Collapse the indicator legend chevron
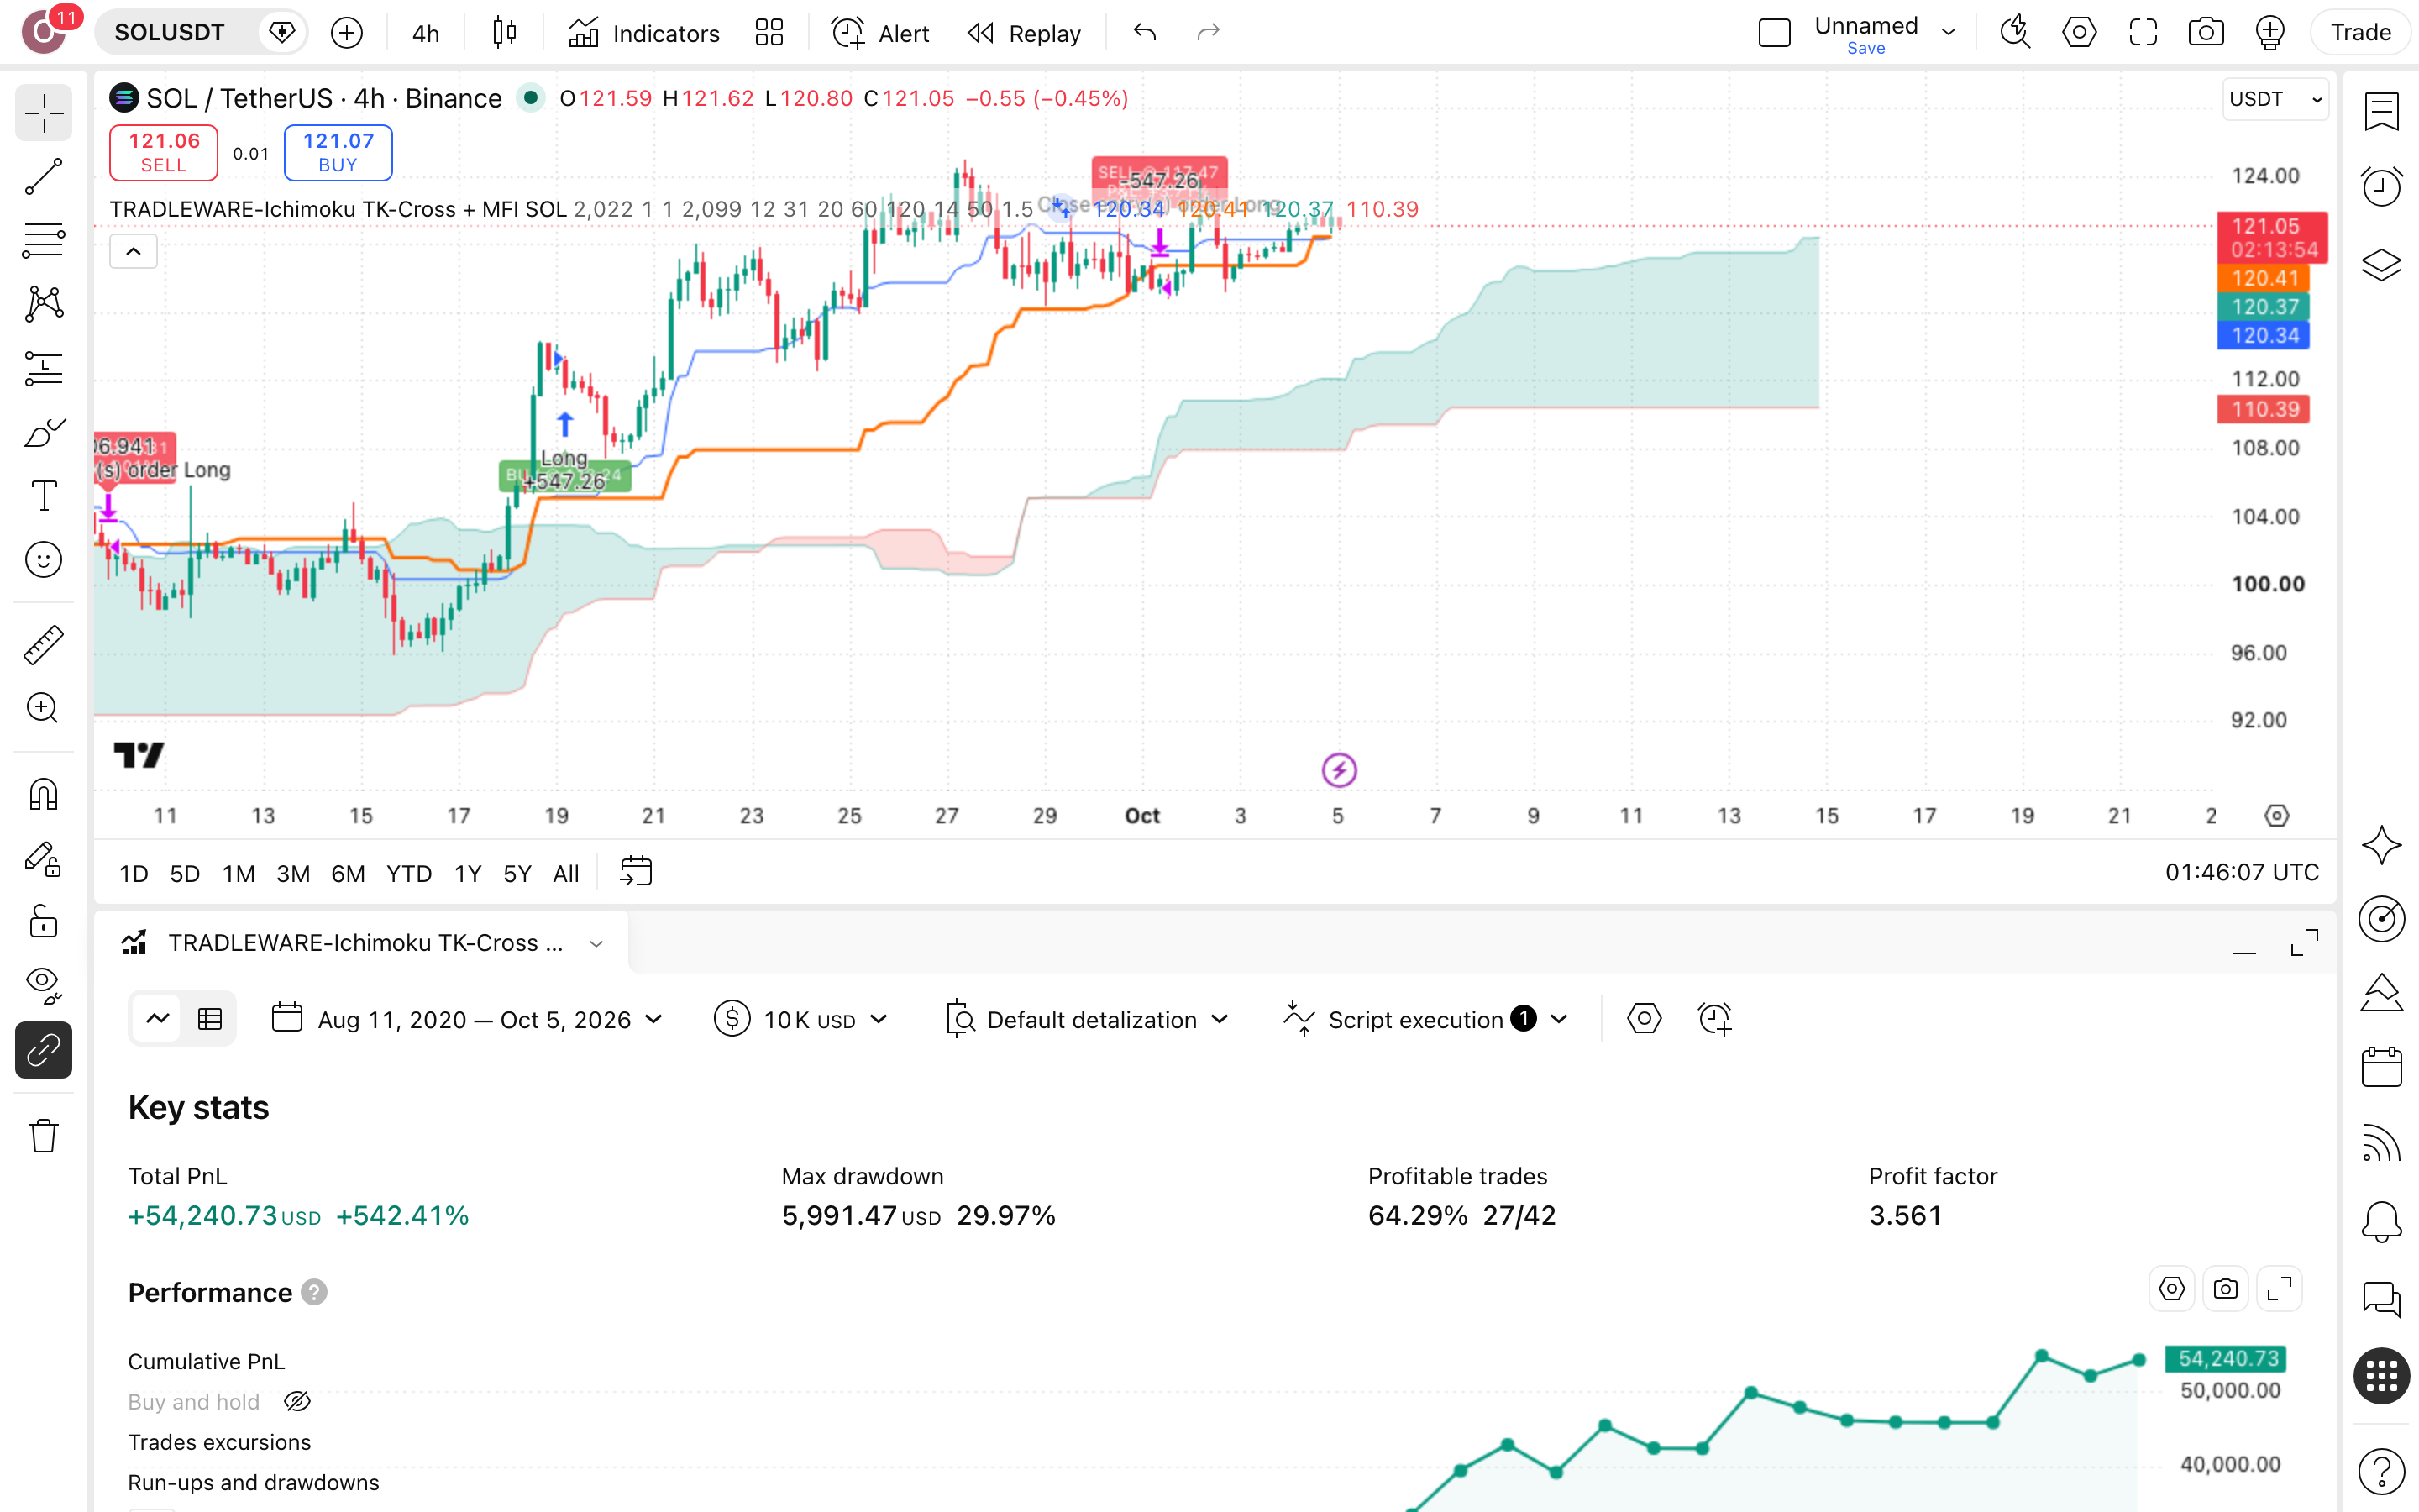 [x=133, y=252]
